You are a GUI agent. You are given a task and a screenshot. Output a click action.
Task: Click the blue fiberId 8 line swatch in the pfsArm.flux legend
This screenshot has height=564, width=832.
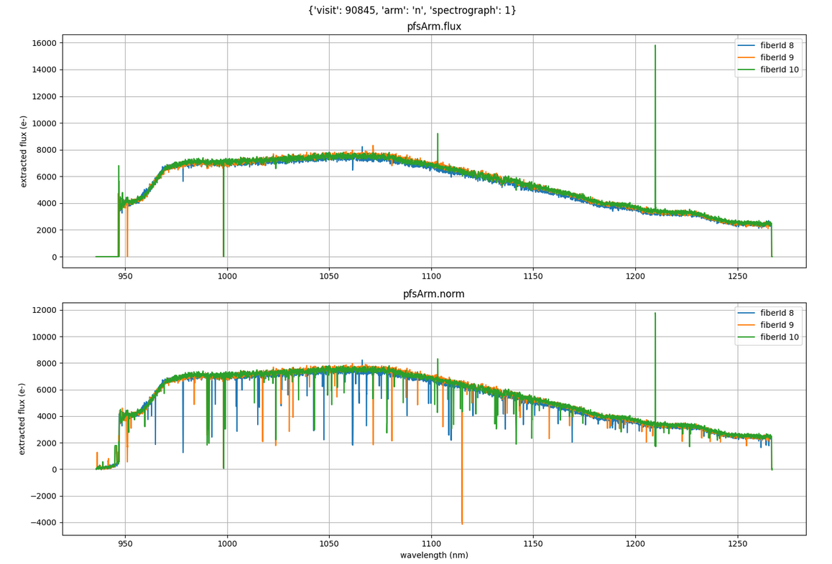point(747,45)
